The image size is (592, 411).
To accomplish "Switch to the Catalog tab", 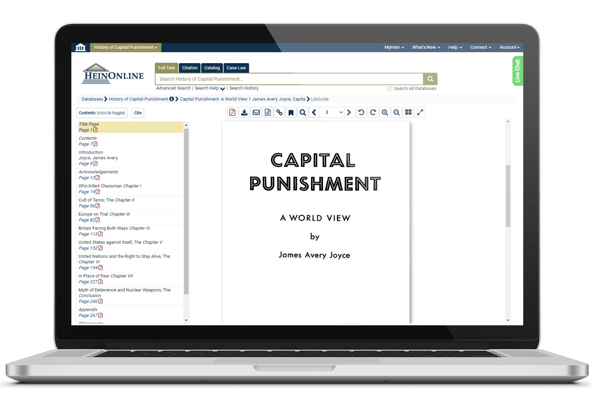I will click(x=212, y=68).
